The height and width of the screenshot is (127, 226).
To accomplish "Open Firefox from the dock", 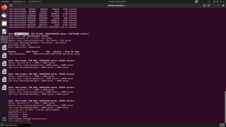I will pyautogui.click(x=4, y=7).
